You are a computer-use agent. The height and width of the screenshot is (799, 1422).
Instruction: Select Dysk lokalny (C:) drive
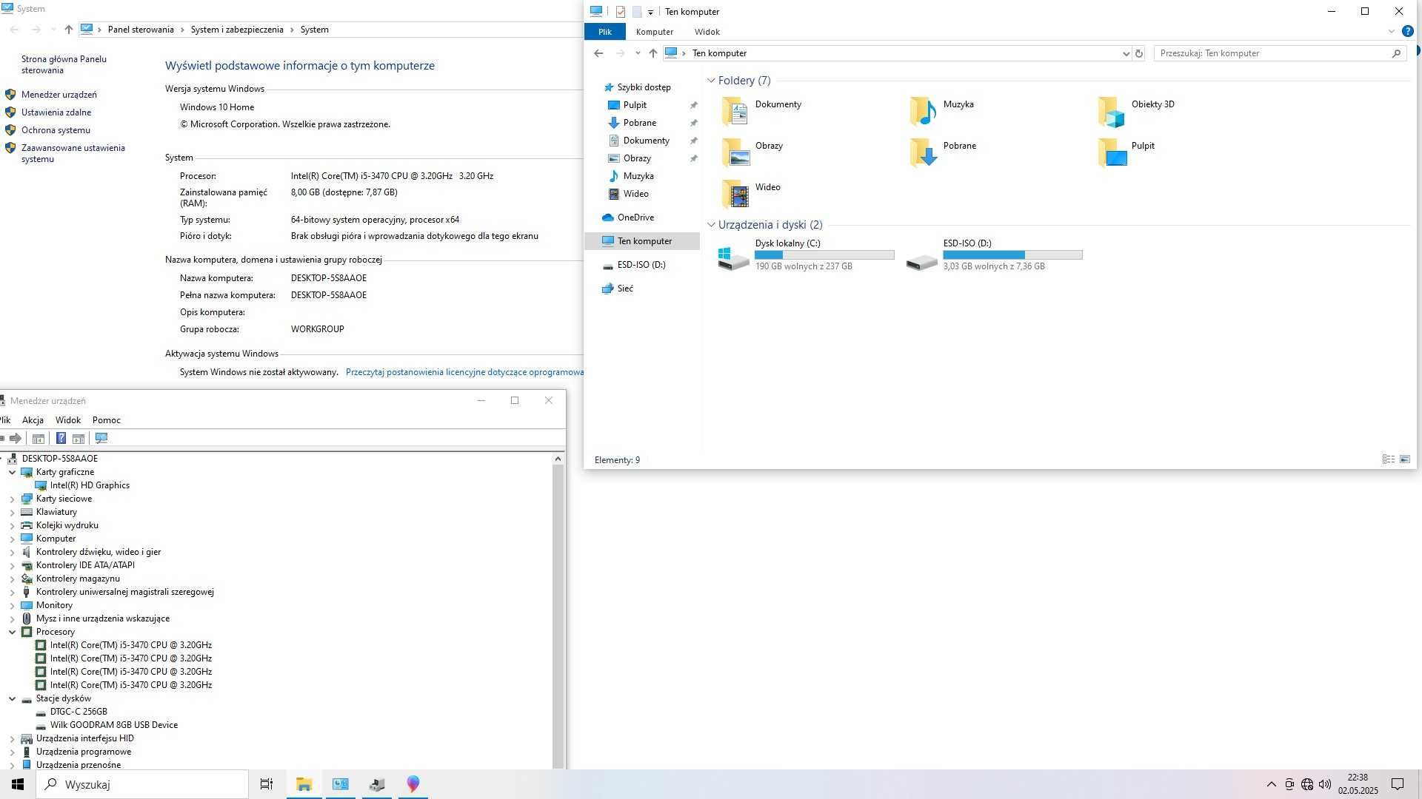pyautogui.click(x=806, y=254)
